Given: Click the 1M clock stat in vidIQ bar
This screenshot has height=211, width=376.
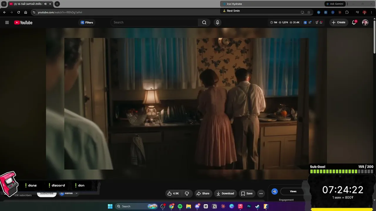Looking at the screenshot, I should [273, 23].
